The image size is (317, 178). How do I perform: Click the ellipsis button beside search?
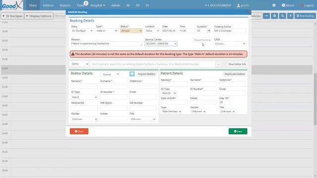point(219,64)
